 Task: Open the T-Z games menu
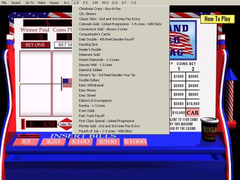click(133, 3)
